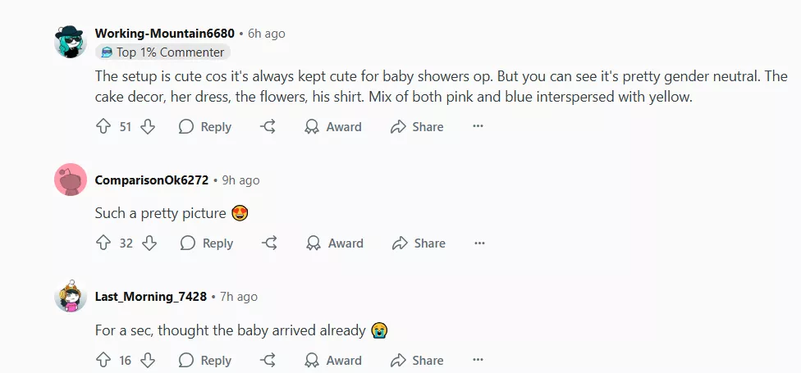
Task: Give Award to ComparisonOk6272's comment
Action: [x=335, y=243]
